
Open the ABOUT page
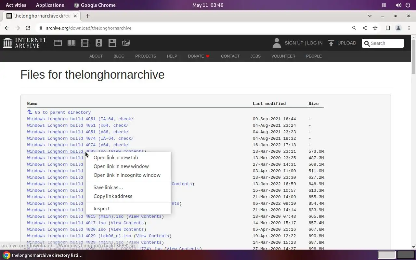pyautogui.click(x=96, y=56)
